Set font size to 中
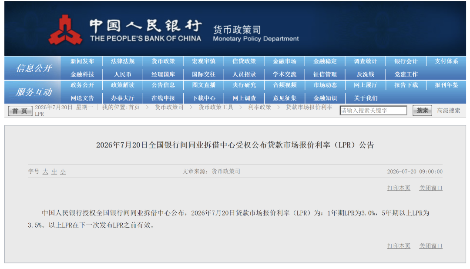This screenshot has width=470, height=269. [54, 171]
